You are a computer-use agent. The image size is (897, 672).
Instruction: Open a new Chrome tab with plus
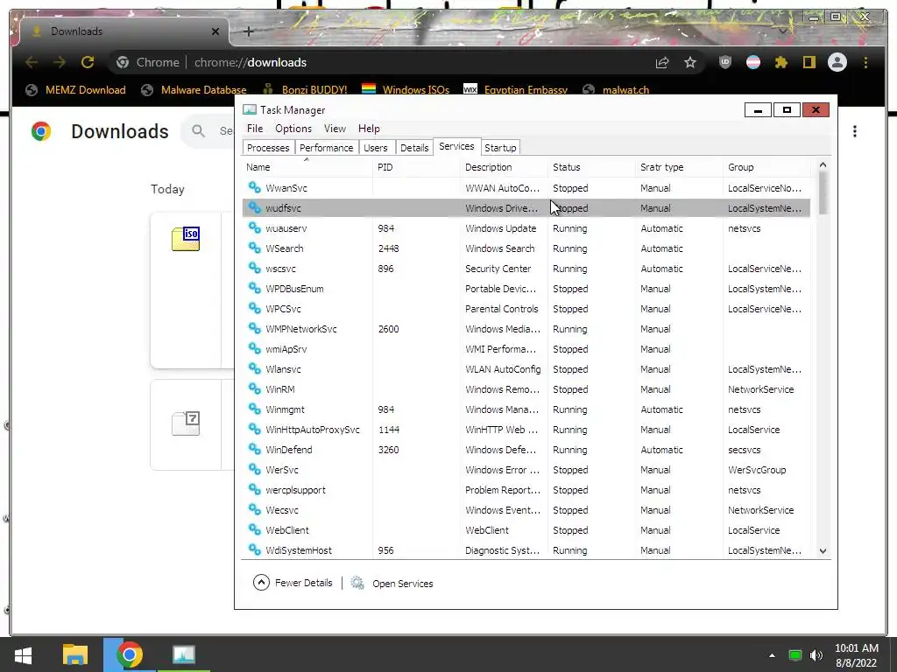tap(248, 31)
